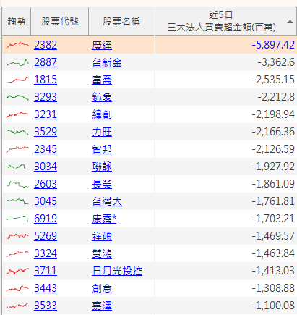View trend sparkline for 3533 嘉澤
Viewport: 297px width, 315px height.
tap(17, 306)
